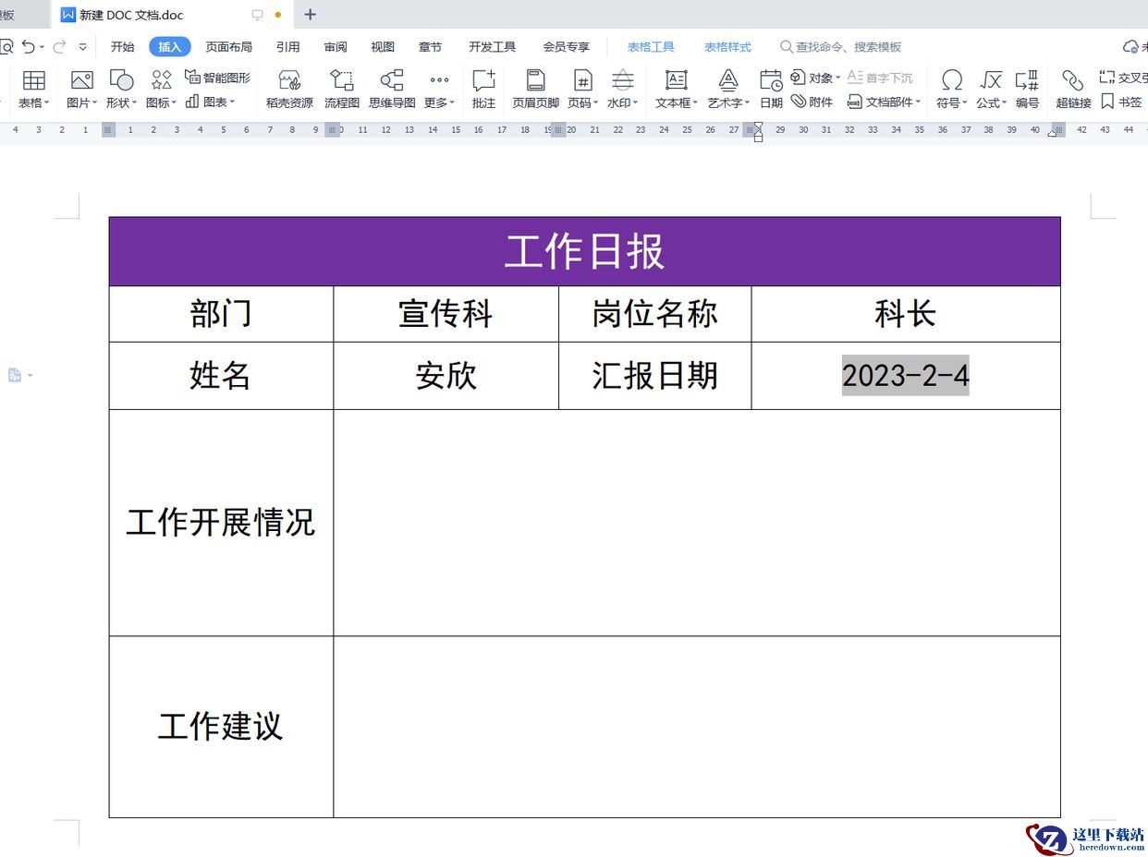Click the 汇报日期 table cell

654,376
